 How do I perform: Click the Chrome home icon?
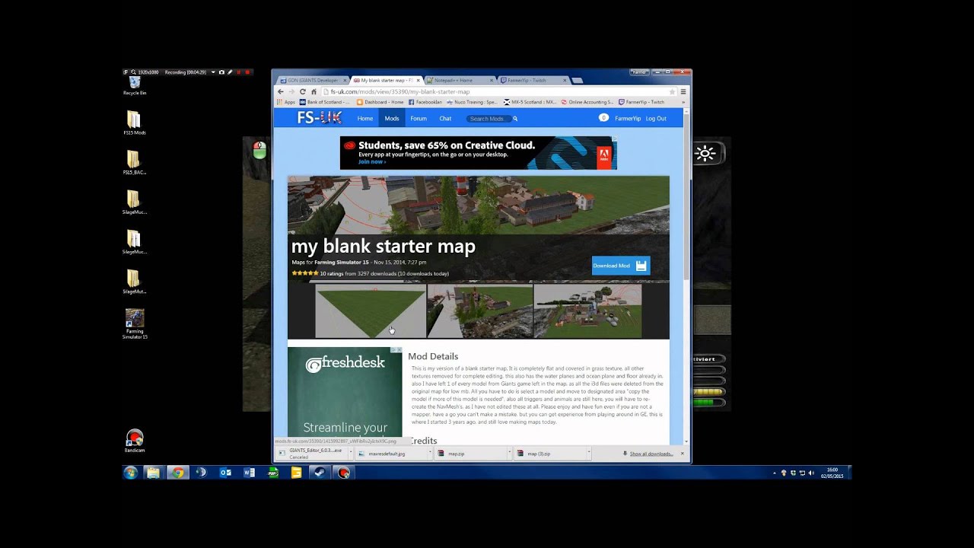pos(314,91)
